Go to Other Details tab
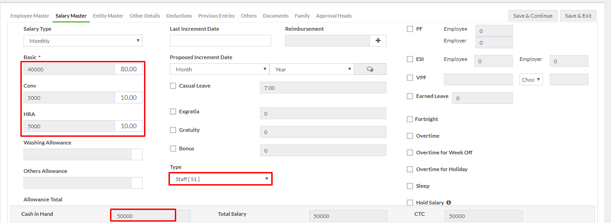611x223 pixels. pyautogui.click(x=145, y=16)
